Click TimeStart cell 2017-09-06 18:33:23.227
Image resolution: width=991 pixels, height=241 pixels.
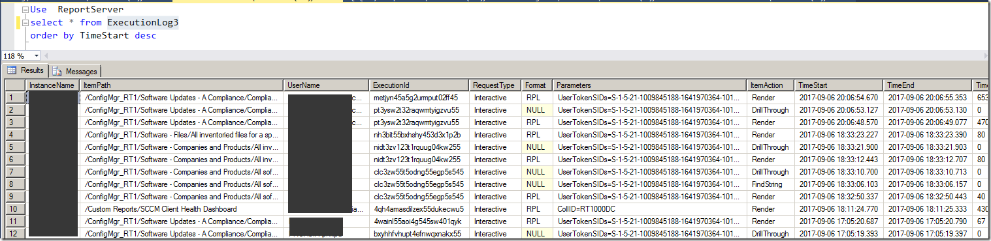click(839, 135)
